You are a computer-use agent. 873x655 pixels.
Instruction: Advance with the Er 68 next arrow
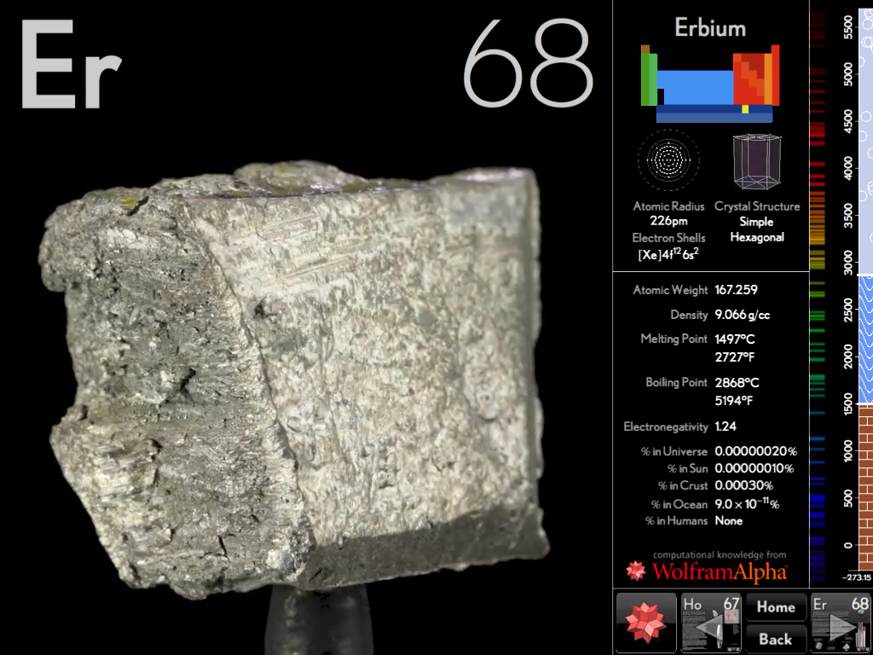click(840, 623)
